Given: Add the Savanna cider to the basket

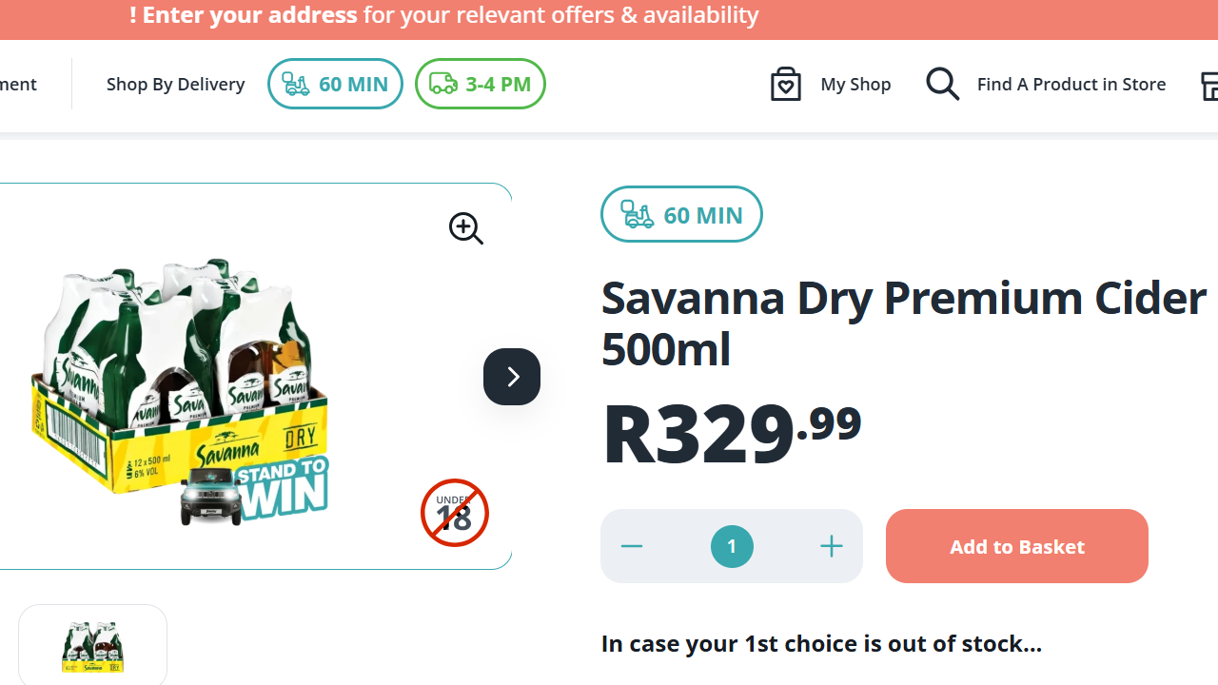Looking at the screenshot, I should [1016, 546].
